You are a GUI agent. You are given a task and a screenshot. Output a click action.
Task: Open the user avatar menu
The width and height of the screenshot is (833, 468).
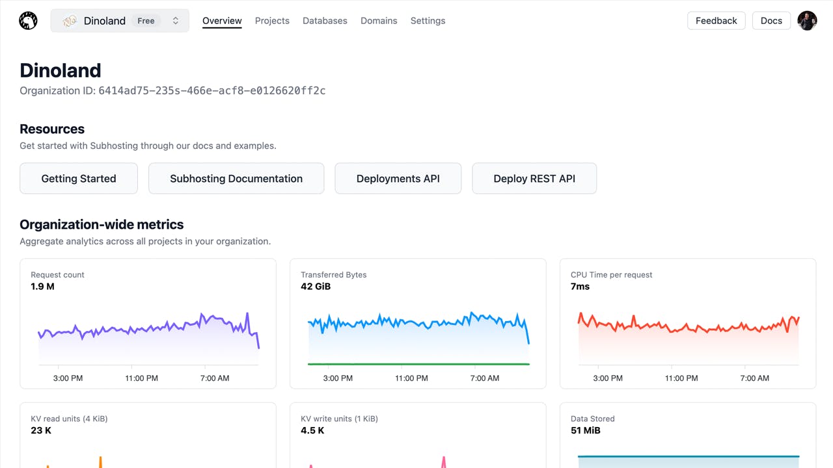(x=807, y=21)
